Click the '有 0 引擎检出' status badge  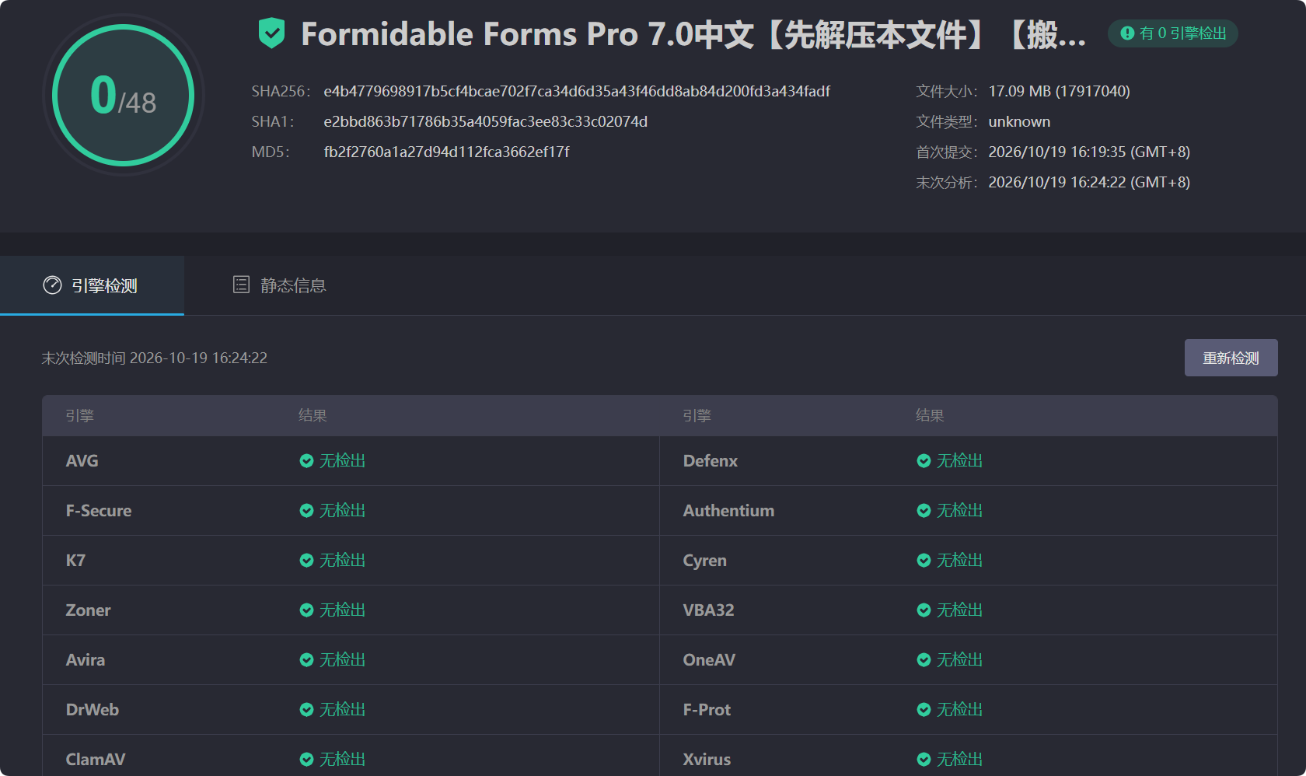pos(1173,33)
